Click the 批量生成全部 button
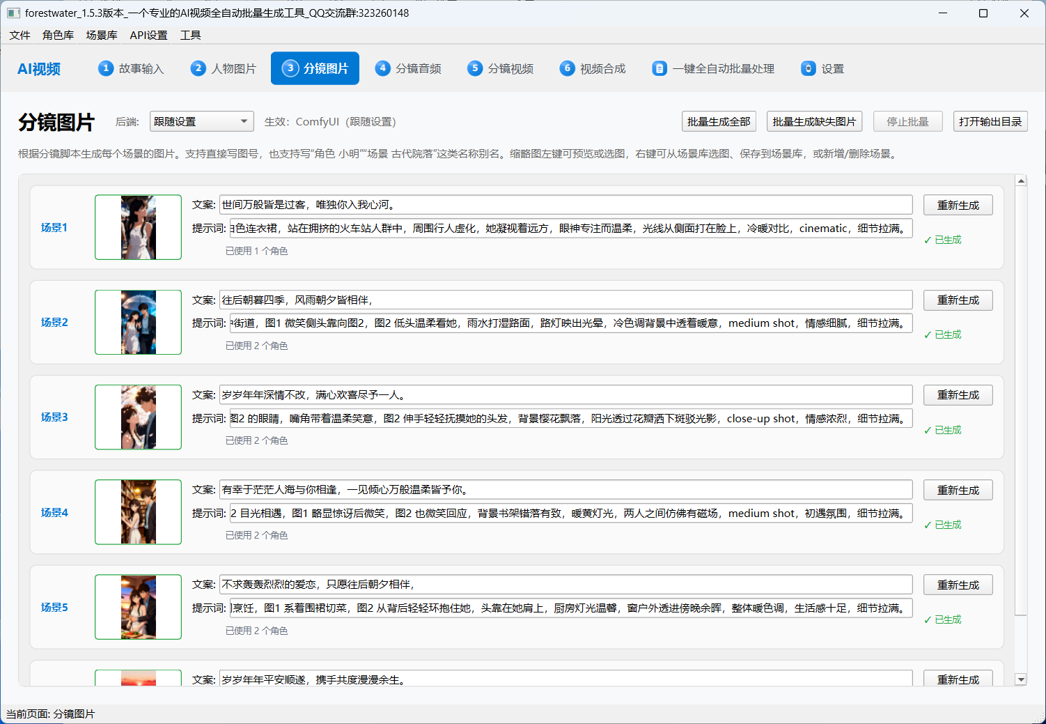Screen dimensions: 1046x724 click(x=719, y=121)
